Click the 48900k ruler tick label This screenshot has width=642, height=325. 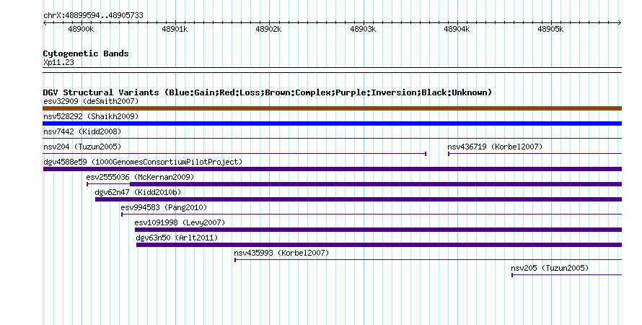pyautogui.click(x=81, y=29)
